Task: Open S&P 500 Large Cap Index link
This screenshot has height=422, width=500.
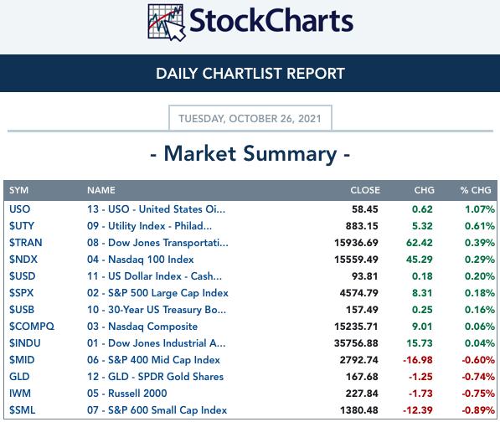Action: pyautogui.click(x=157, y=293)
